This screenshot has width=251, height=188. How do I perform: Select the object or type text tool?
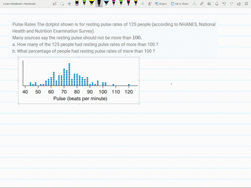point(54,4)
